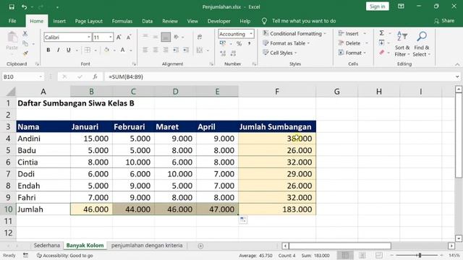This screenshot has width=463, height=260.
Task: Switch to Page Layout view icon
Action: [x=362, y=255]
